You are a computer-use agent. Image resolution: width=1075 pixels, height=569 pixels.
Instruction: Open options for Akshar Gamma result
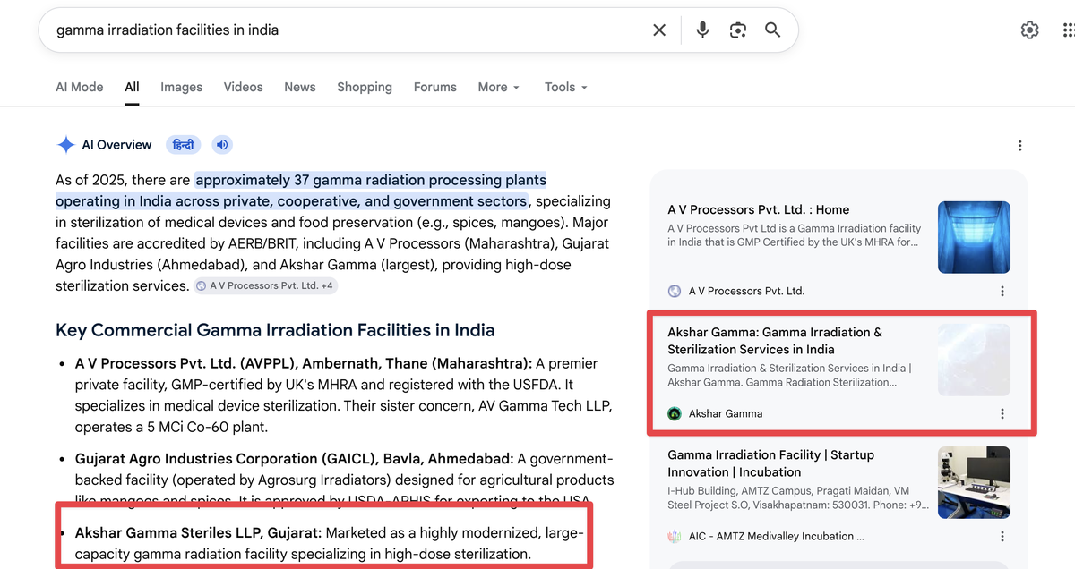tap(1002, 413)
